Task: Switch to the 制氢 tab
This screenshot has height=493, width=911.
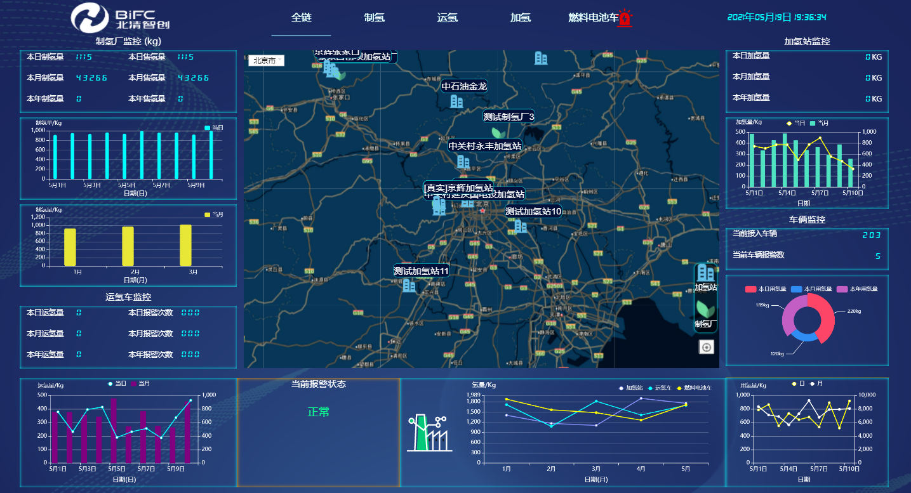Action: coord(375,18)
